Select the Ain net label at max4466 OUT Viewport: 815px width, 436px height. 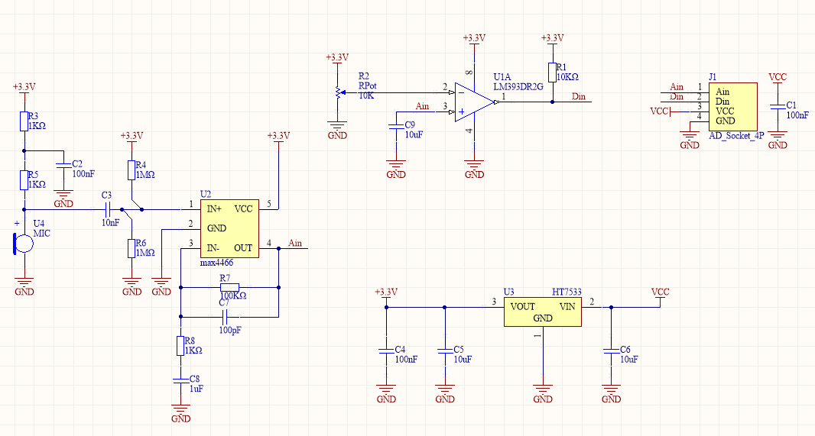pyautogui.click(x=295, y=243)
